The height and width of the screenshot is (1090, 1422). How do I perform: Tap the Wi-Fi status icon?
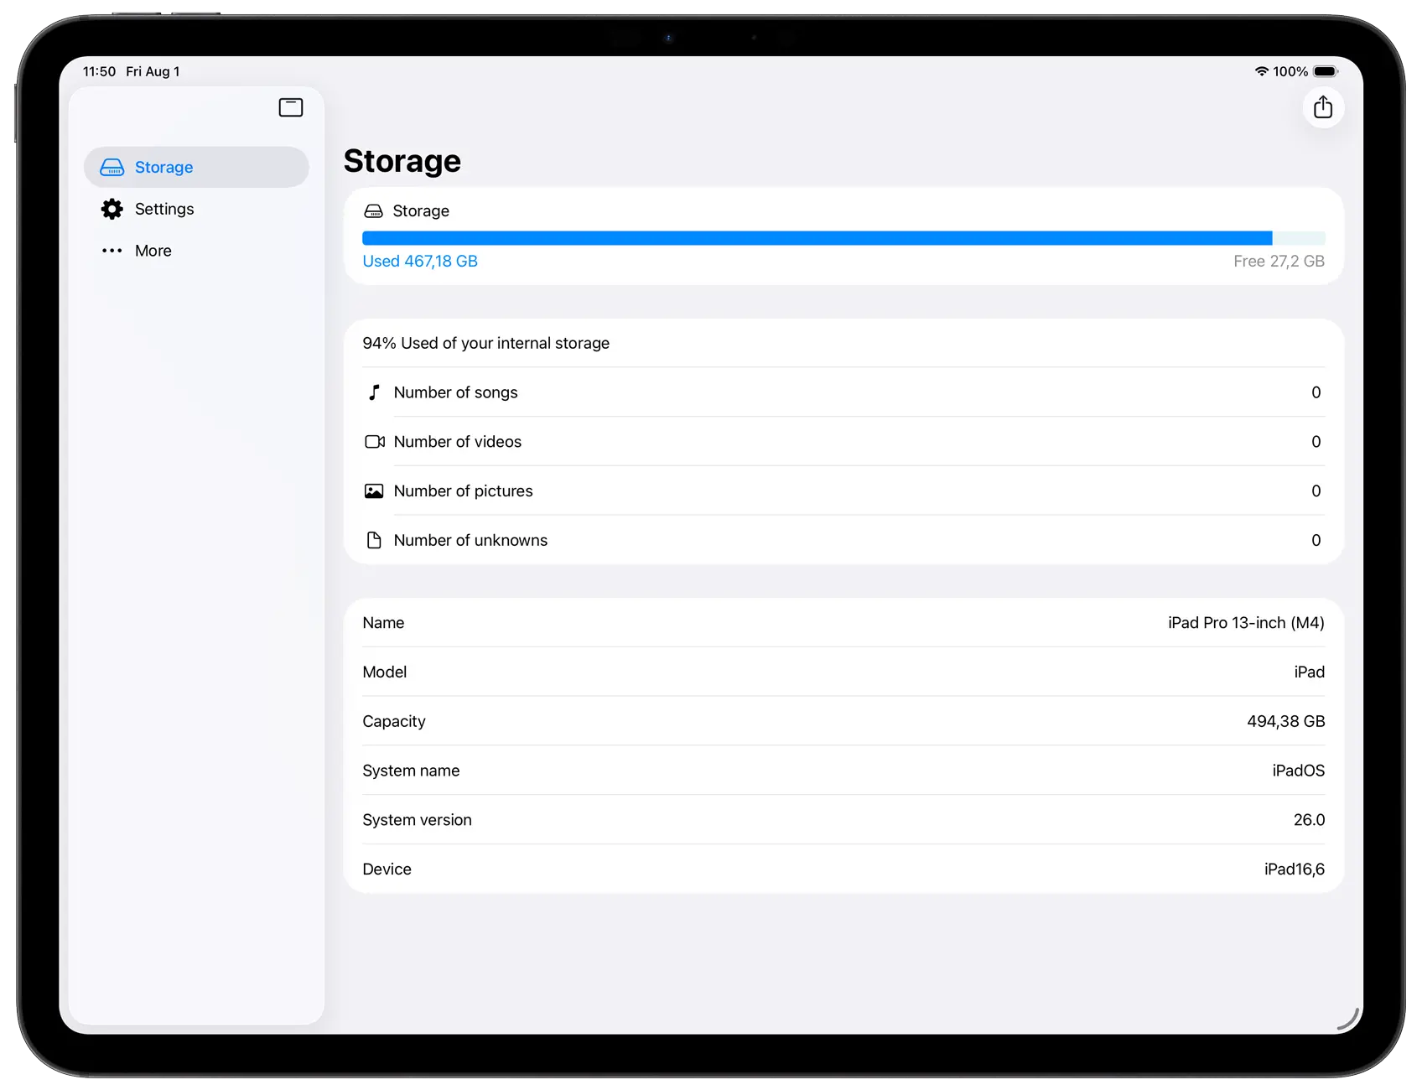click(1261, 71)
